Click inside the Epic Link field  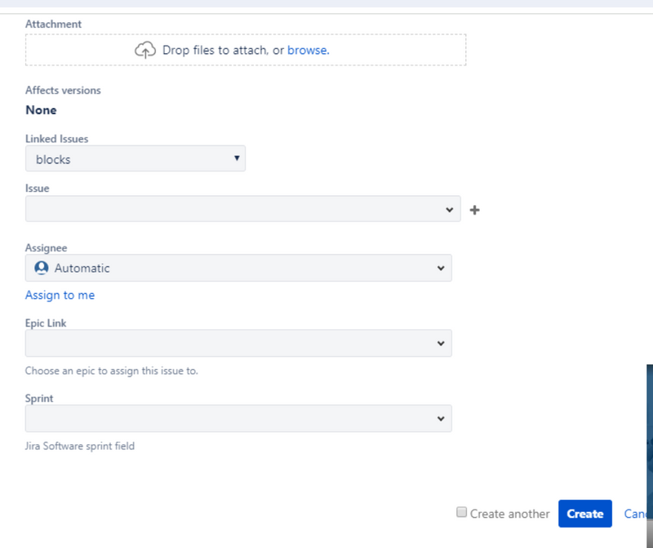click(x=229, y=343)
